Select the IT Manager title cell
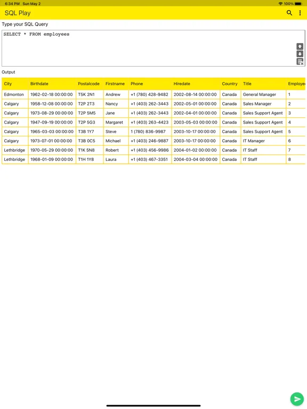The image size is (307, 409). (263, 141)
